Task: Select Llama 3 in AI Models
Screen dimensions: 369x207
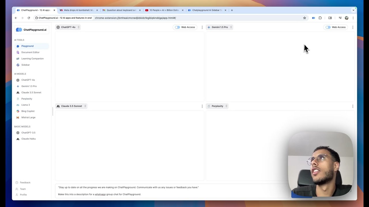Action: 31,105
